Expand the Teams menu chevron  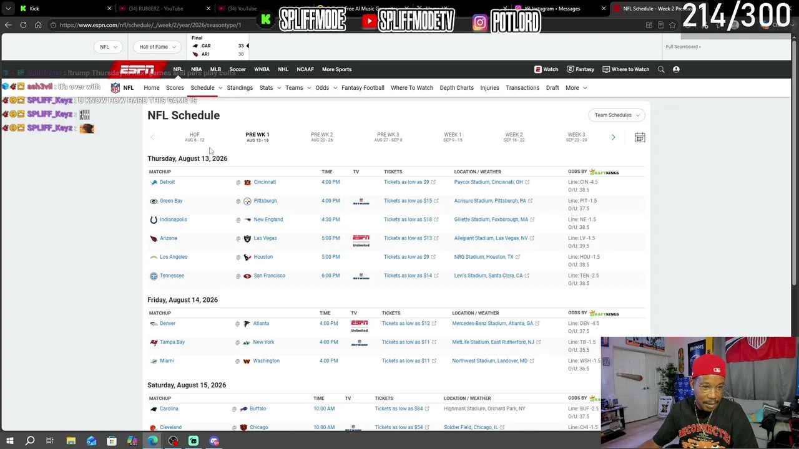pos(309,88)
